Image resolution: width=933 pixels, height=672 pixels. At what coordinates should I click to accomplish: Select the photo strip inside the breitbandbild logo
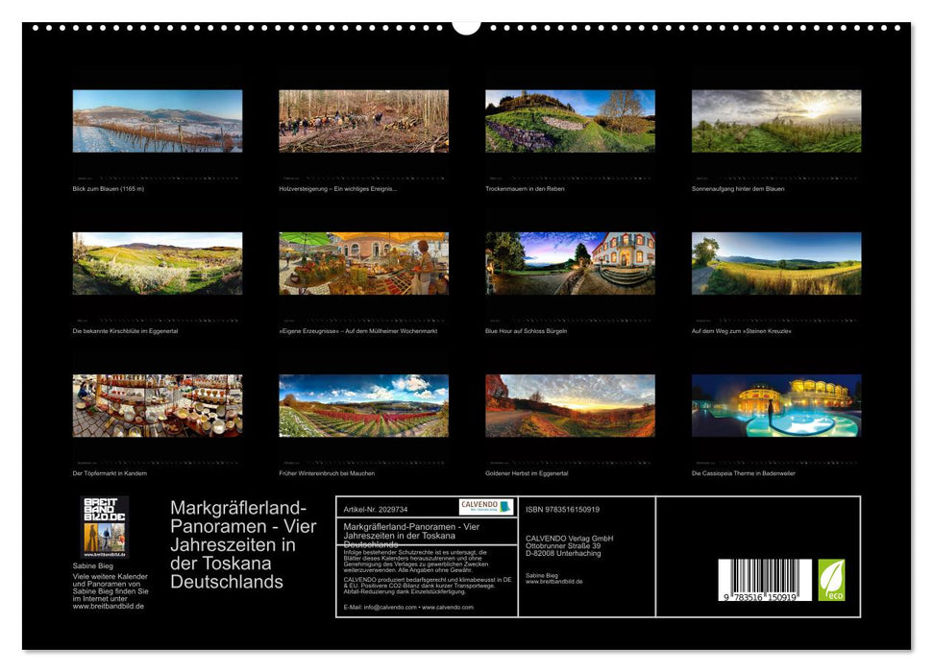coord(105,538)
